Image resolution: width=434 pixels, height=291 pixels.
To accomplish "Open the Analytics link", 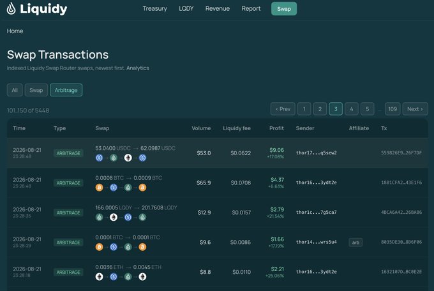I will tap(138, 68).
